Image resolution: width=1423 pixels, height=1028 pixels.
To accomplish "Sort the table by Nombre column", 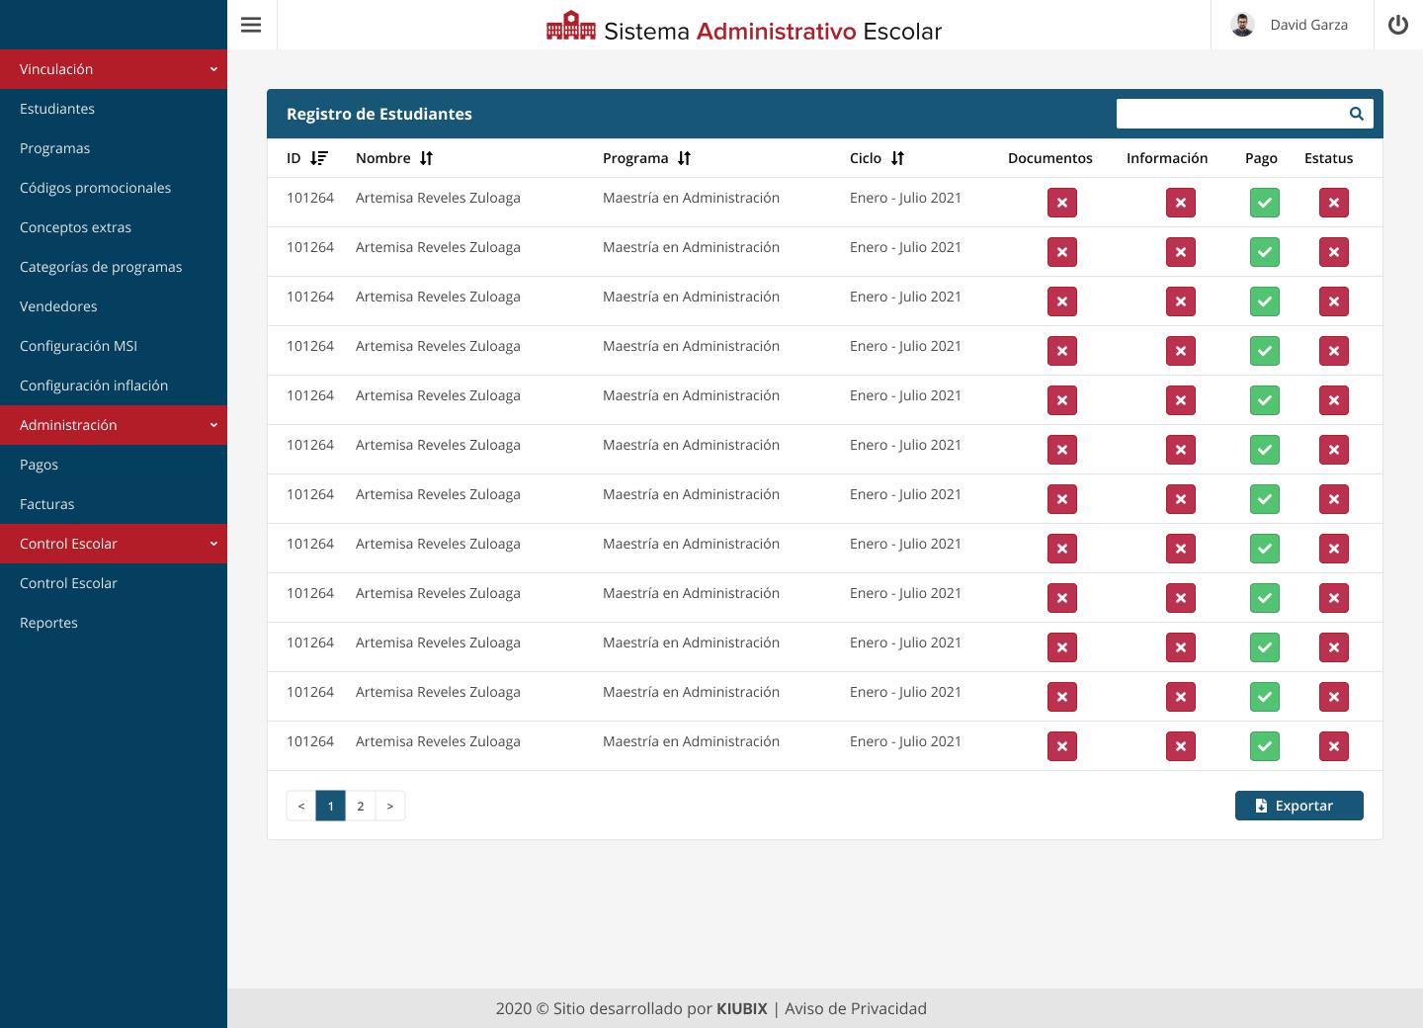I will click(426, 158).
